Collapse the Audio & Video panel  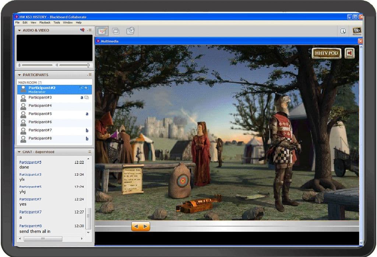click(x=19, y=30)
